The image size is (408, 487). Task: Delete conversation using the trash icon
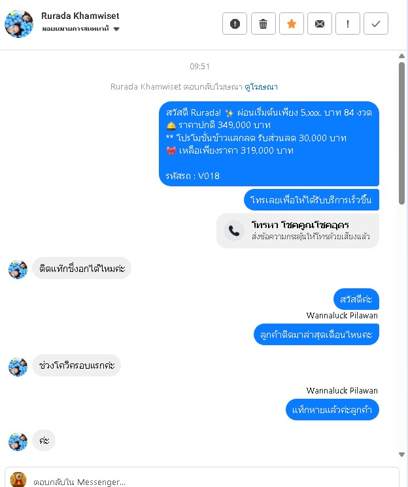click(263, 24)
